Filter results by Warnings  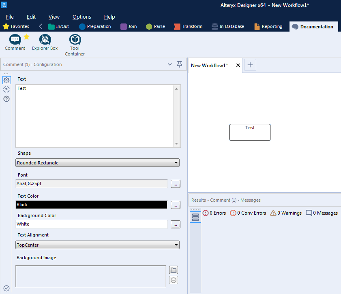[285, 213]
